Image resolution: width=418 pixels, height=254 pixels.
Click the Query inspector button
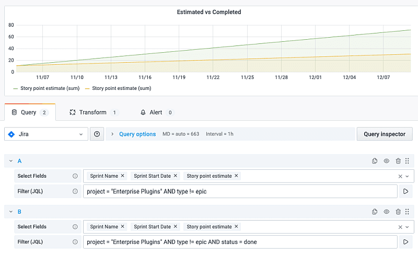click(x=384, y=134)
